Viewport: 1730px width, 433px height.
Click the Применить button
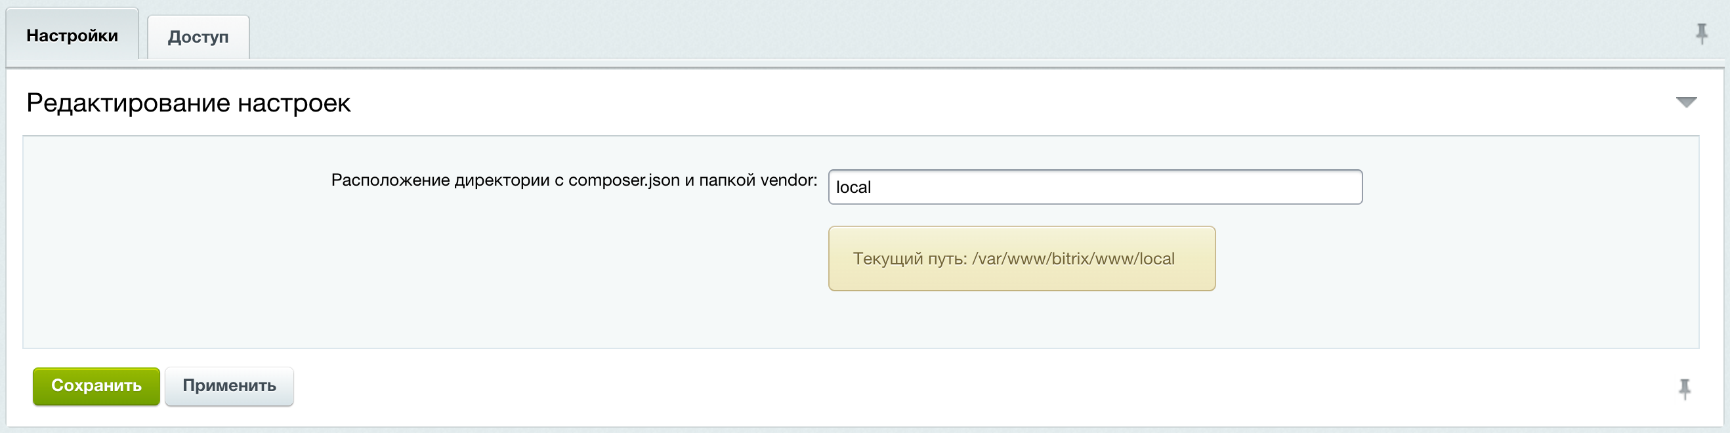click(229, 386)
